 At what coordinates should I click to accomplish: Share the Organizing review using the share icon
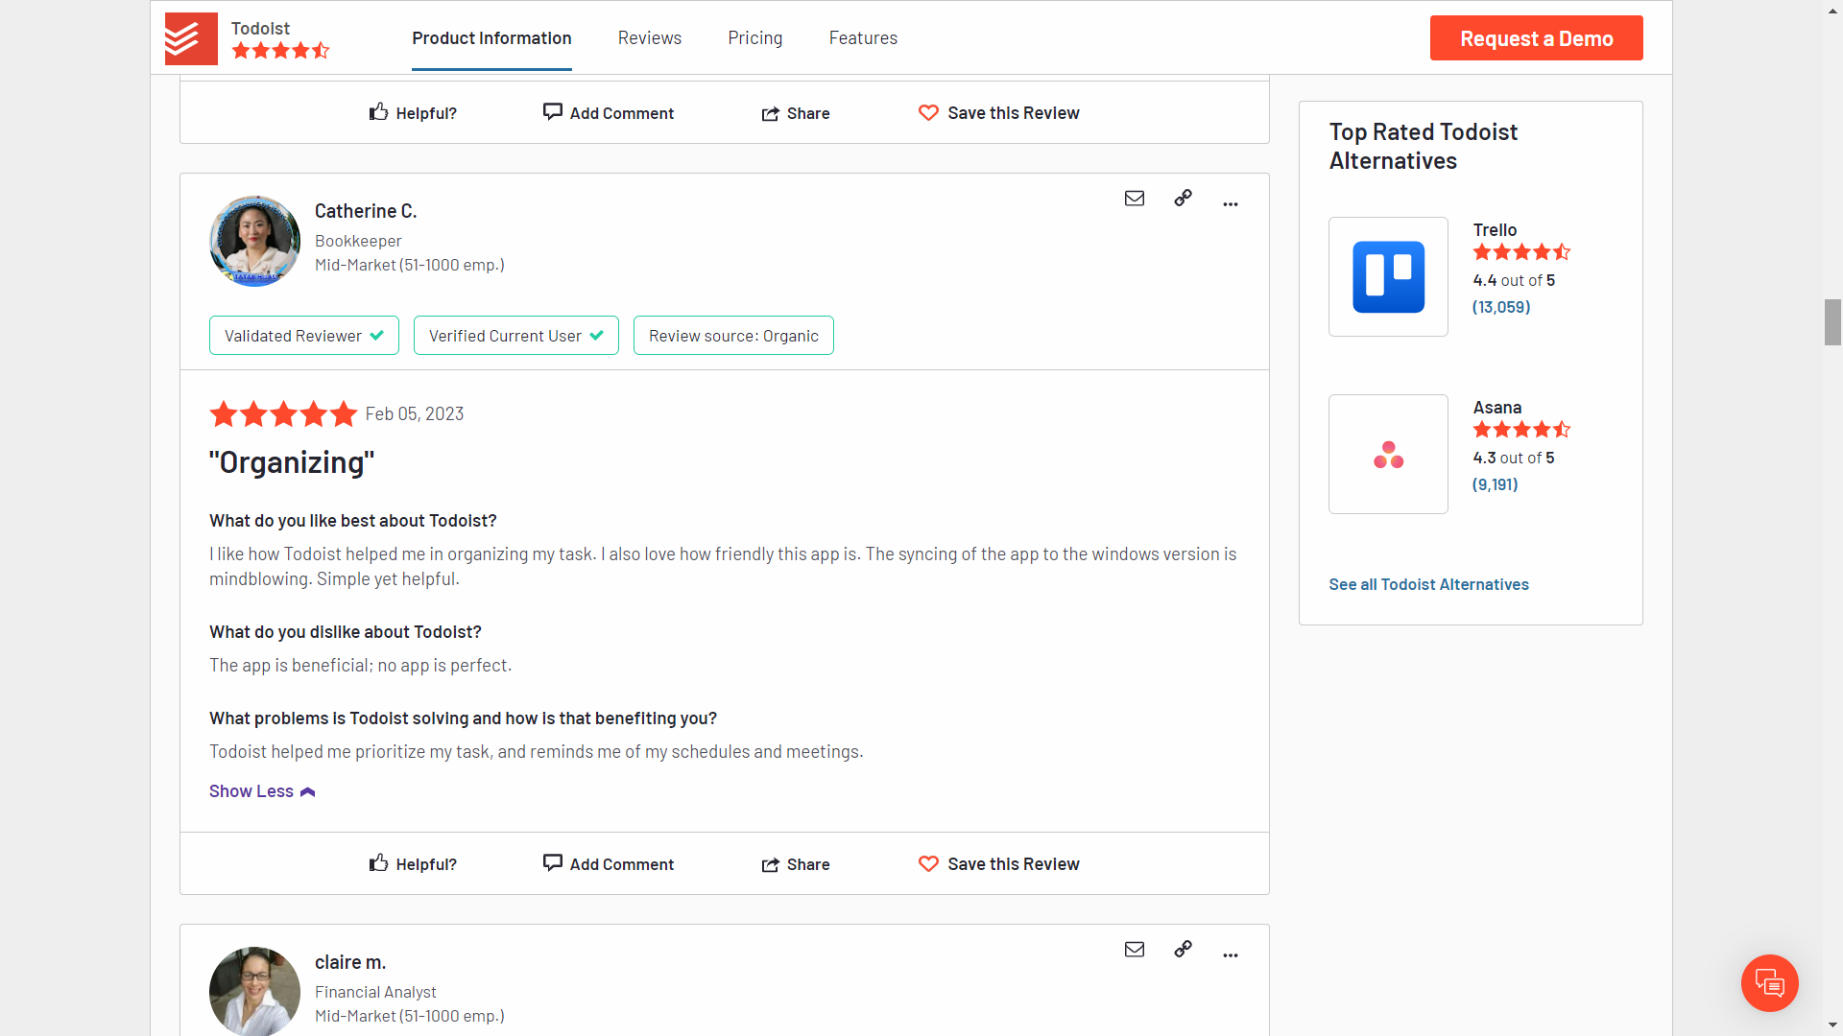click(795, 863)
